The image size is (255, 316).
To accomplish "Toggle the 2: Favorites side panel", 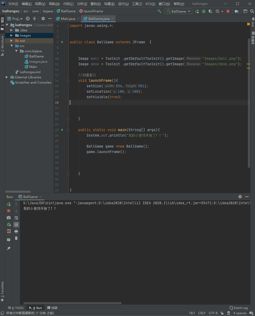I will coord(2,291).
